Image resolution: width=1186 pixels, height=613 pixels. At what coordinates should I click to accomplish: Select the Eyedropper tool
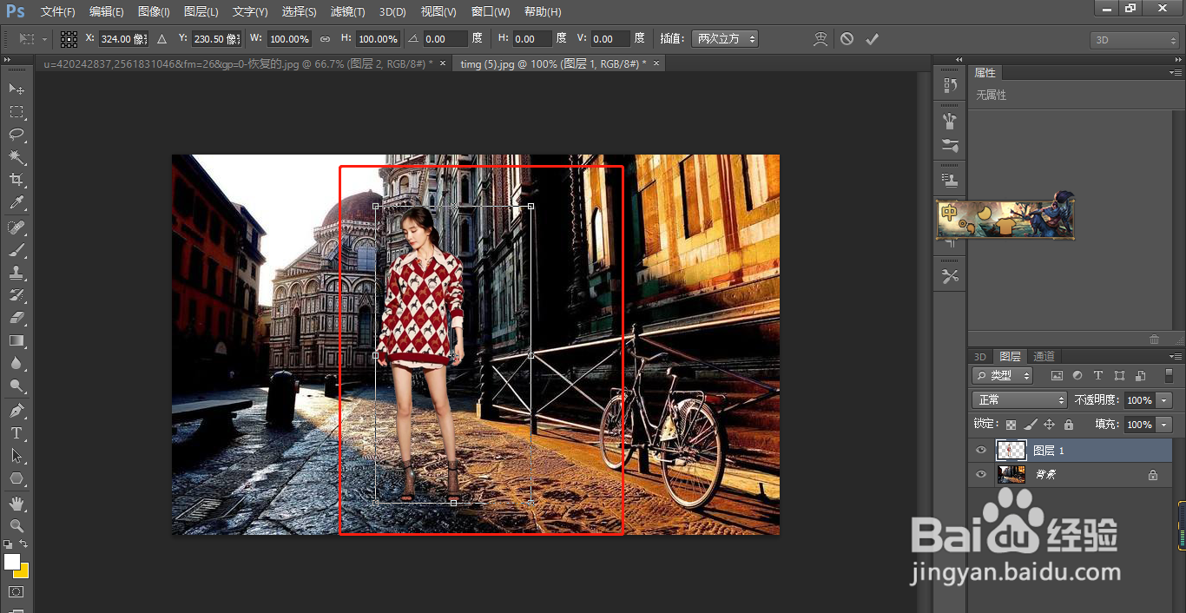click(x=16, y=202)
